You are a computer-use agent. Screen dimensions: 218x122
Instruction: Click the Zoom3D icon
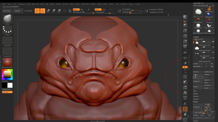tap(185, 87)
